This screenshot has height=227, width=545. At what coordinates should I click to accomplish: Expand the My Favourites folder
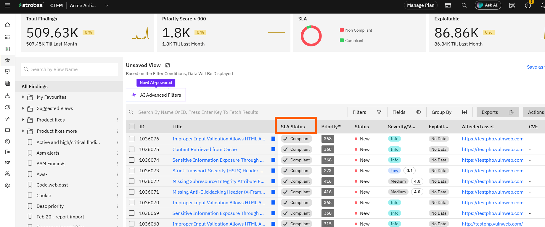point(23,97)
